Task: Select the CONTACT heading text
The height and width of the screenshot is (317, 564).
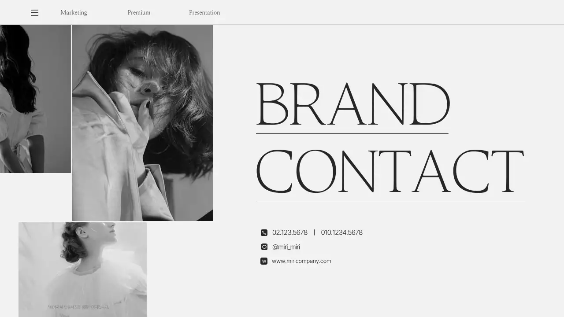Action: 390,172
